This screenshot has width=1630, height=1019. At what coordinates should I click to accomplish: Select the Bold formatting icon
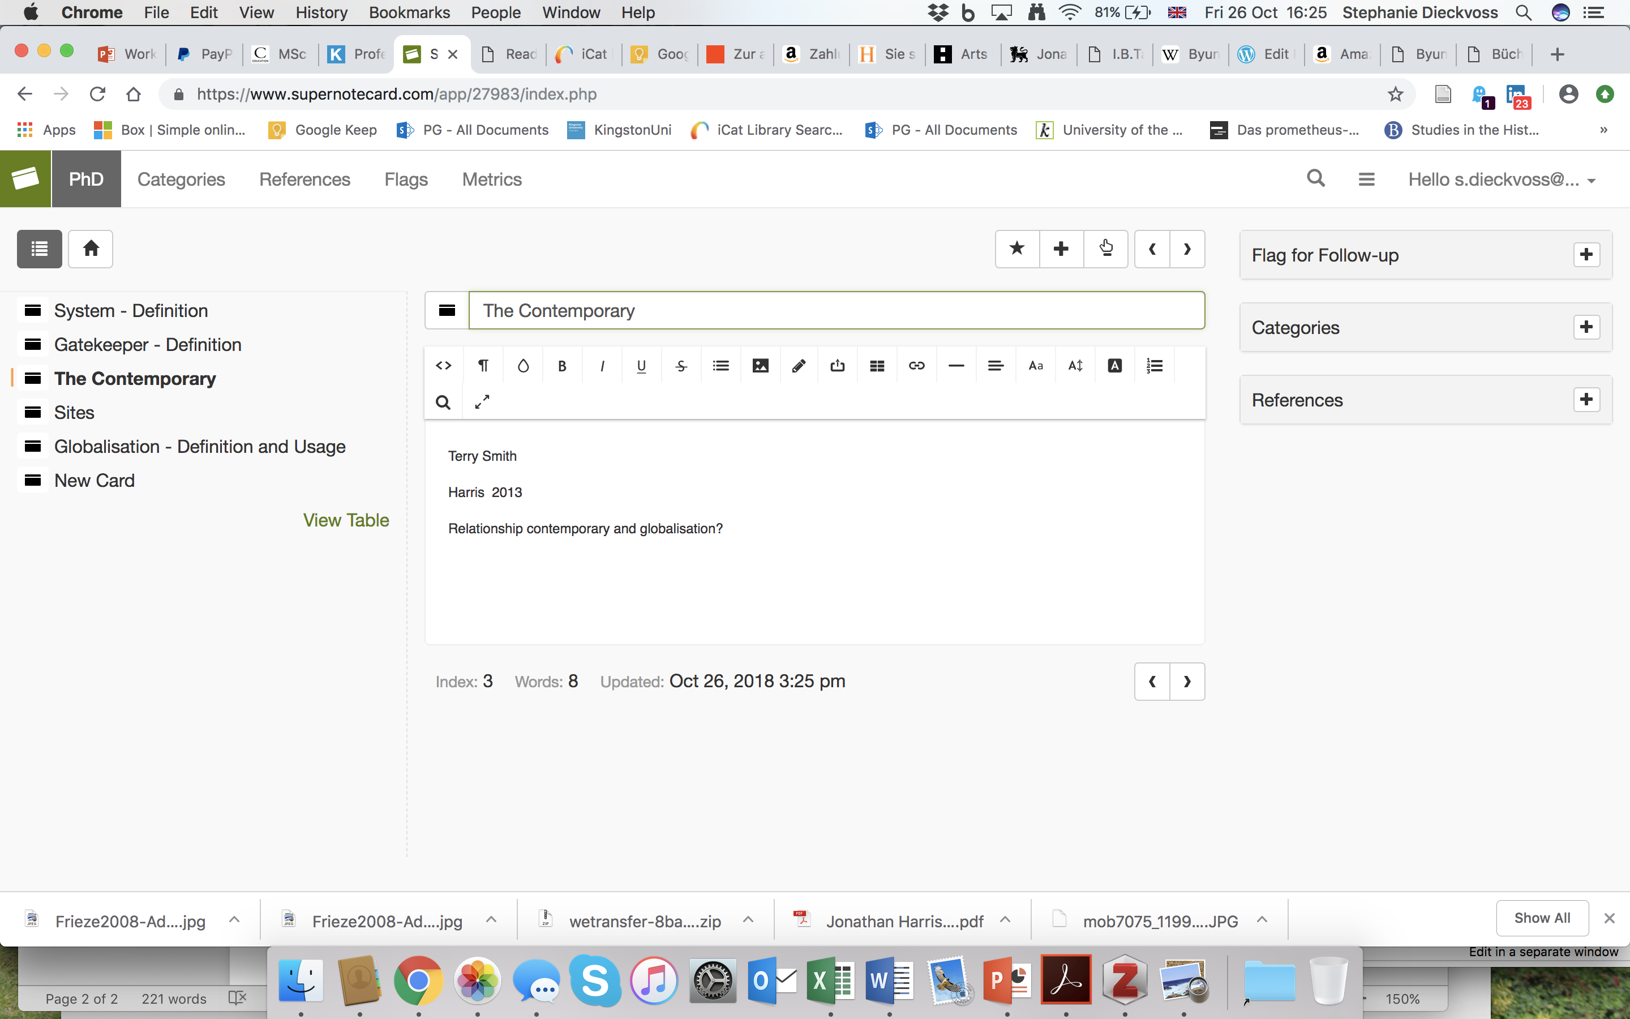pos(563,365)
